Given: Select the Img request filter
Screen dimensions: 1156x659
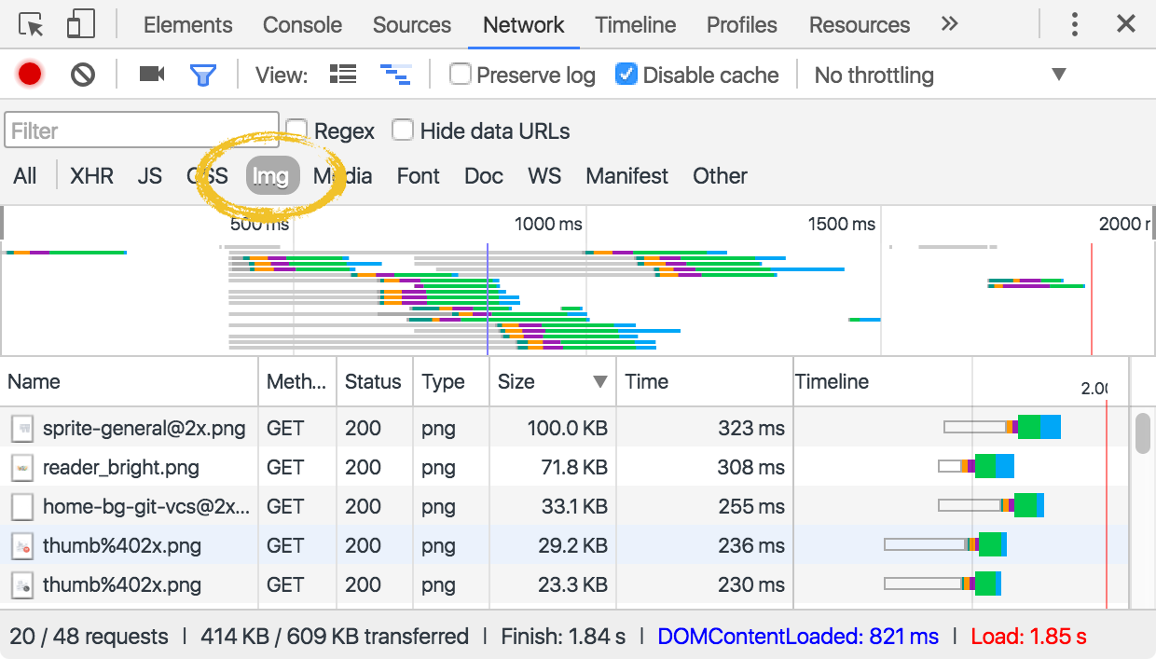Looking at the screenshot, I should pyautogui.click(x=271, y=175).
